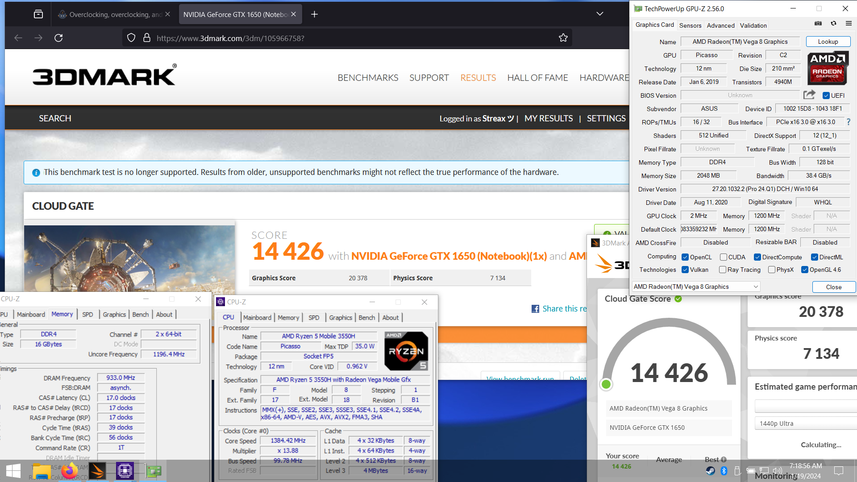Click the GPU Name field in GPU-Z

coord(740,42)
